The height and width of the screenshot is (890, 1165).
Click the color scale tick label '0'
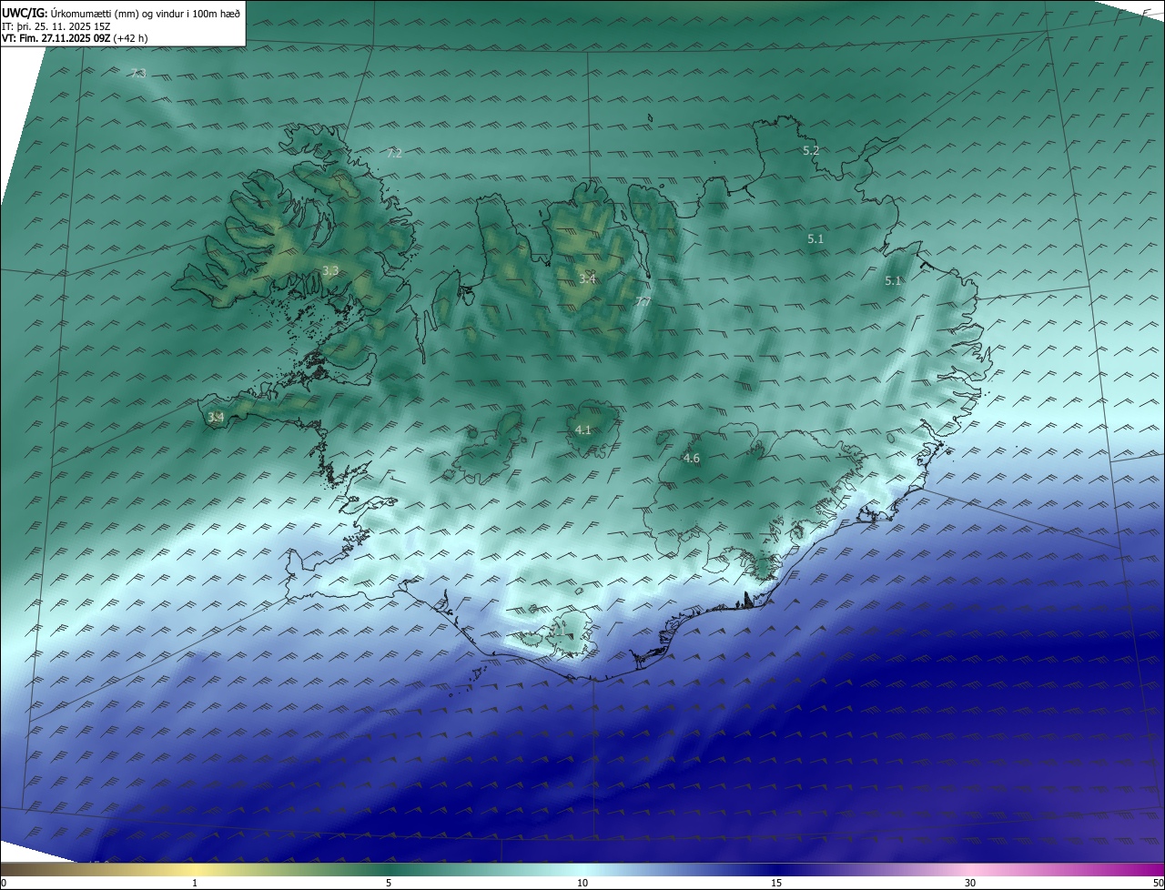pyautogui.click(x=4, y=883)
